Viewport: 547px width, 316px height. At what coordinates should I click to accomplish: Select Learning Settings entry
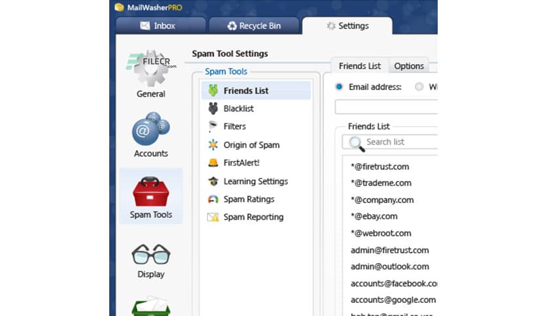point(256,182)
